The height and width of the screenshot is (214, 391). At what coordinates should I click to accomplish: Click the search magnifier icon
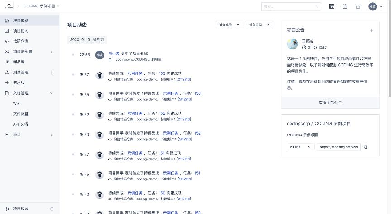(316, 6)
